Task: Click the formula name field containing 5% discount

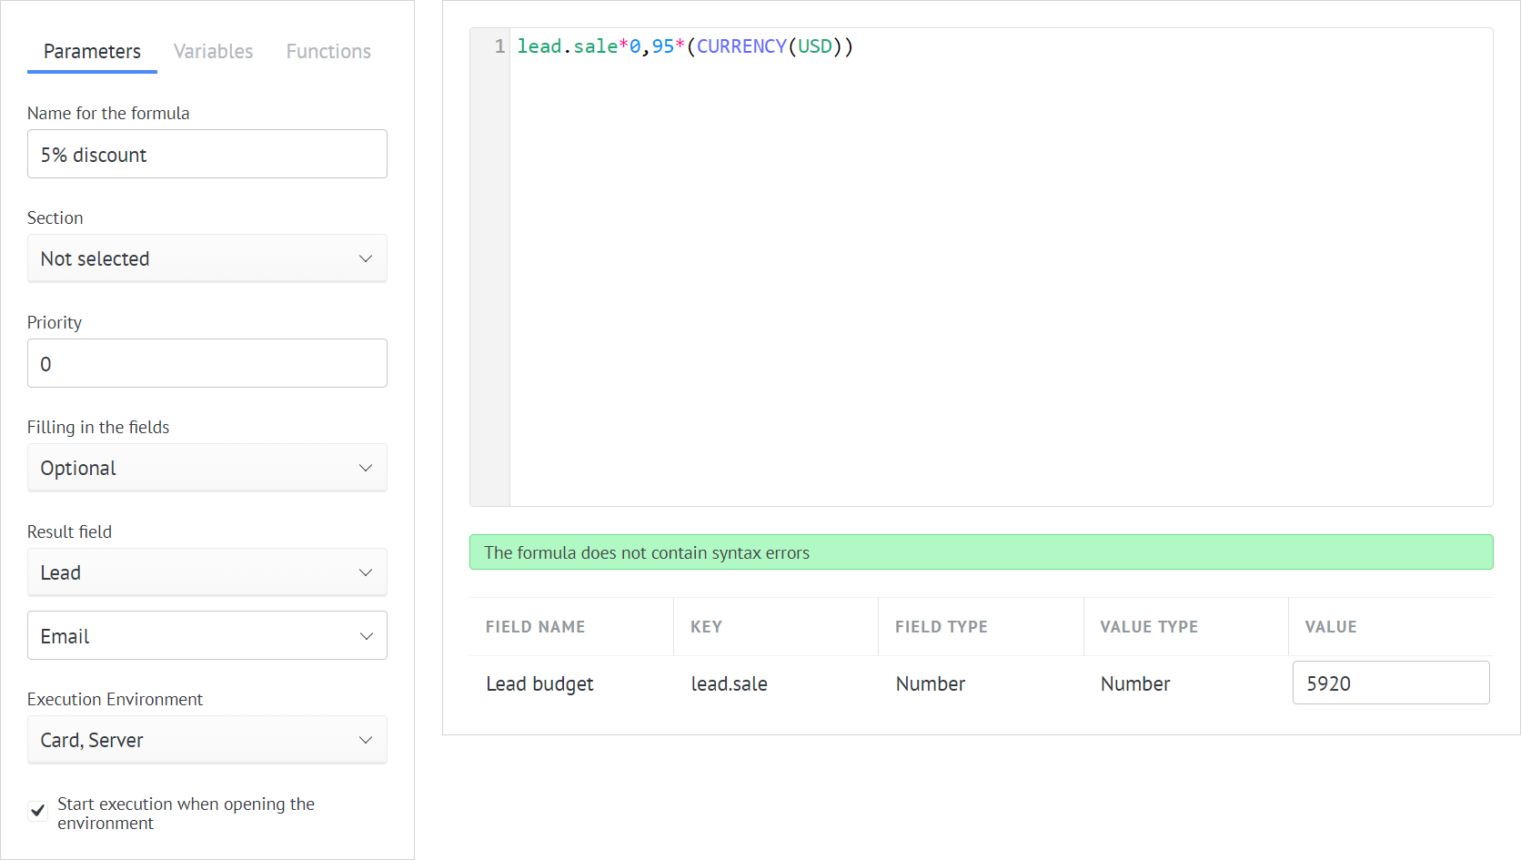Action: pyautogui.click(x=206, y=154)
